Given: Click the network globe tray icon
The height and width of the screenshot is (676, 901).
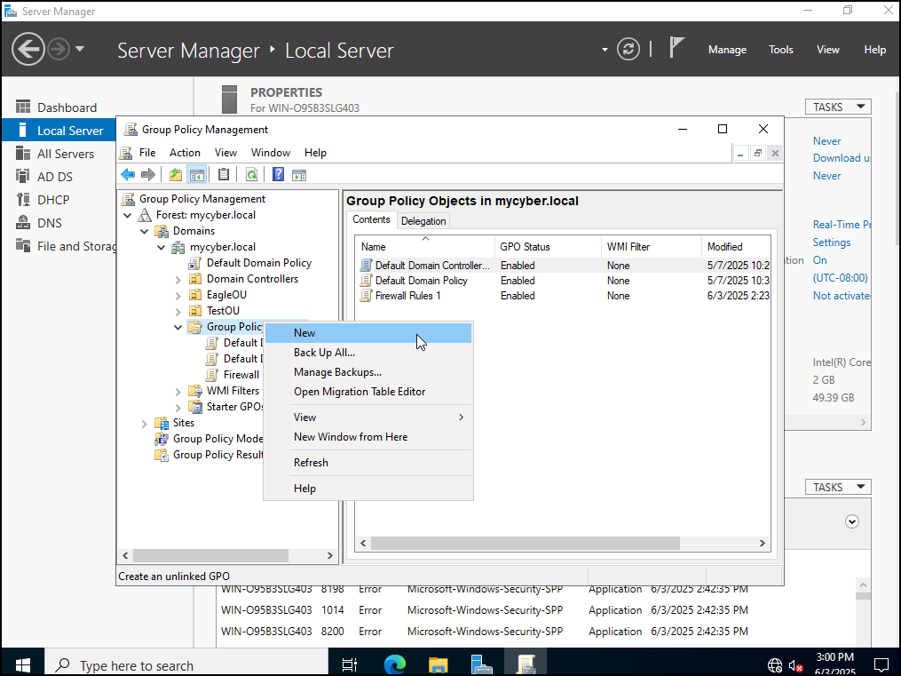Looking at the screenshot, I should [x=775, y=665].
